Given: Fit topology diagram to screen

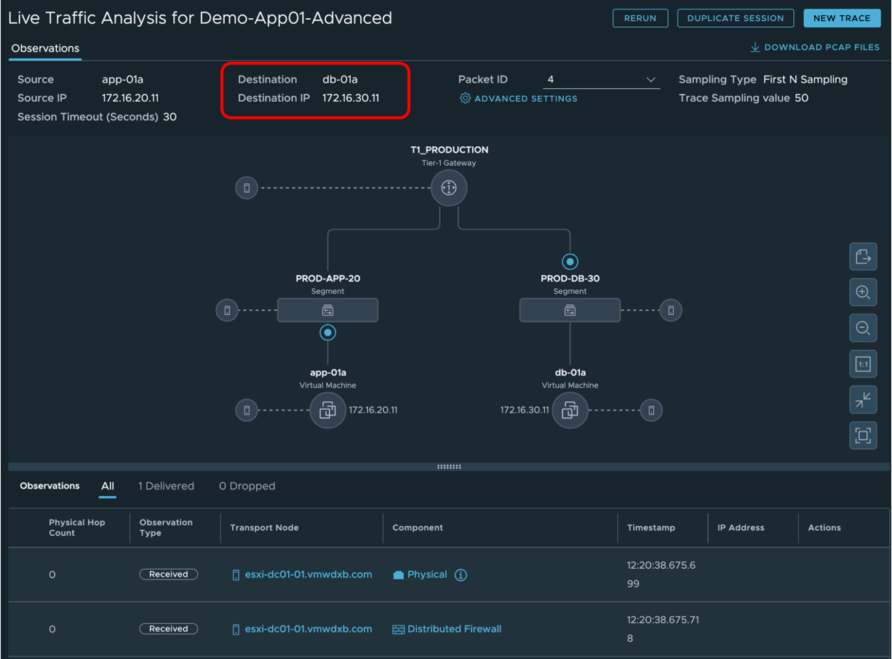Looking at the screenshot, I should coord(863,436).
